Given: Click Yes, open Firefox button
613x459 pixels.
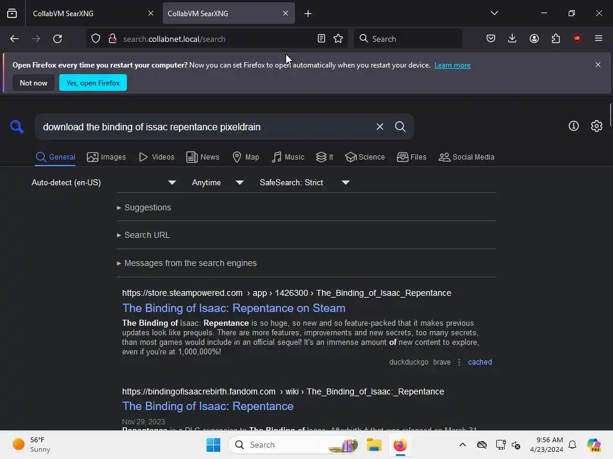Looking at the screenshot, I should 93,82.
